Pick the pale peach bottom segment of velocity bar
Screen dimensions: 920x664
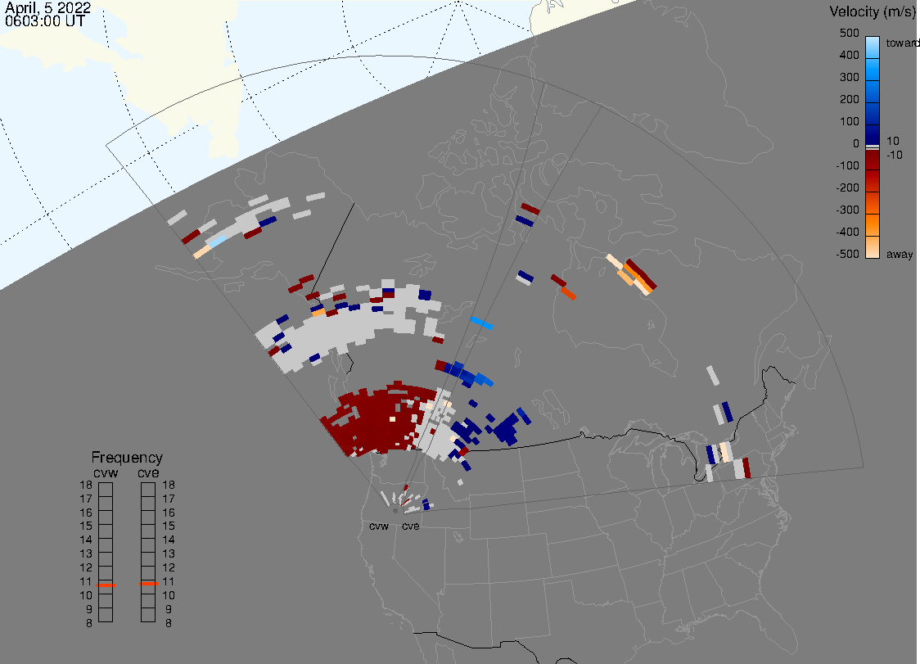(873, 248)
